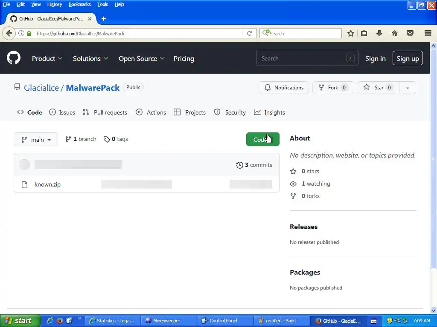Switch to the Pull requests tab
437x327 pixels.
click(105, 112)
